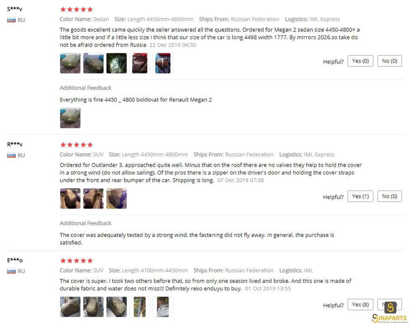Click No (0) on the Outlander review
Image resolution: width=412 pixels, height=325 pixels.
click(x=389, y=196)
